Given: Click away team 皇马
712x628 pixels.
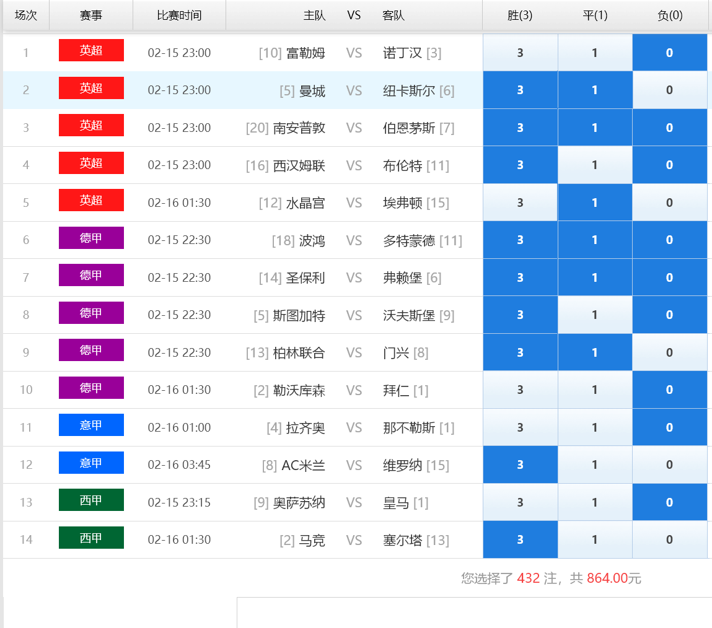Looking at the screenshot, I should point(396,503).
